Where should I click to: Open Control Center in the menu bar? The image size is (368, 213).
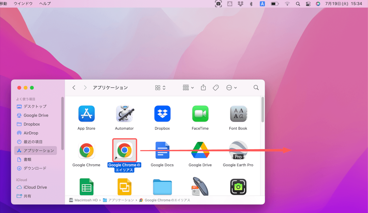(x=308, y=4)
